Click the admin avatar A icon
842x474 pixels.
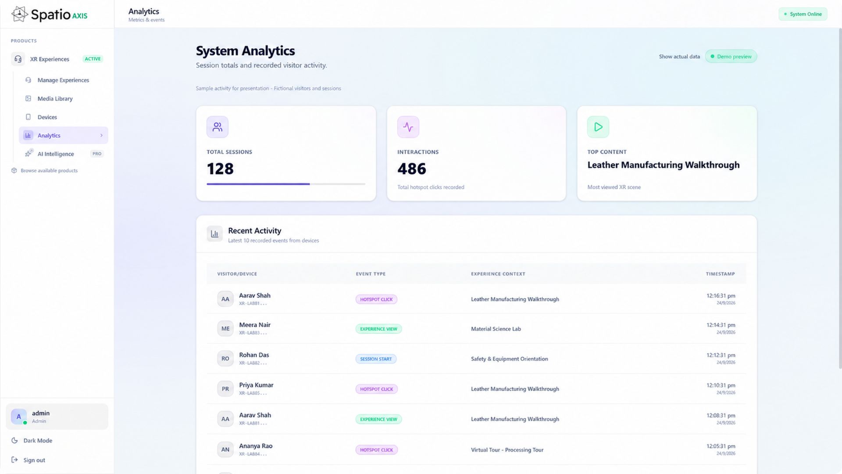[19, 417]
